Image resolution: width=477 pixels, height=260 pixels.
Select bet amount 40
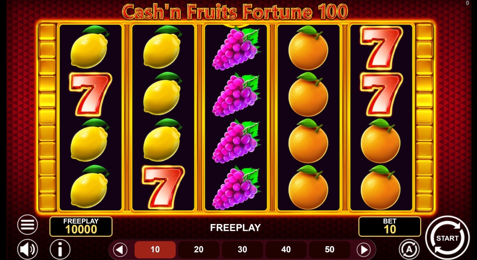[286, 249]
